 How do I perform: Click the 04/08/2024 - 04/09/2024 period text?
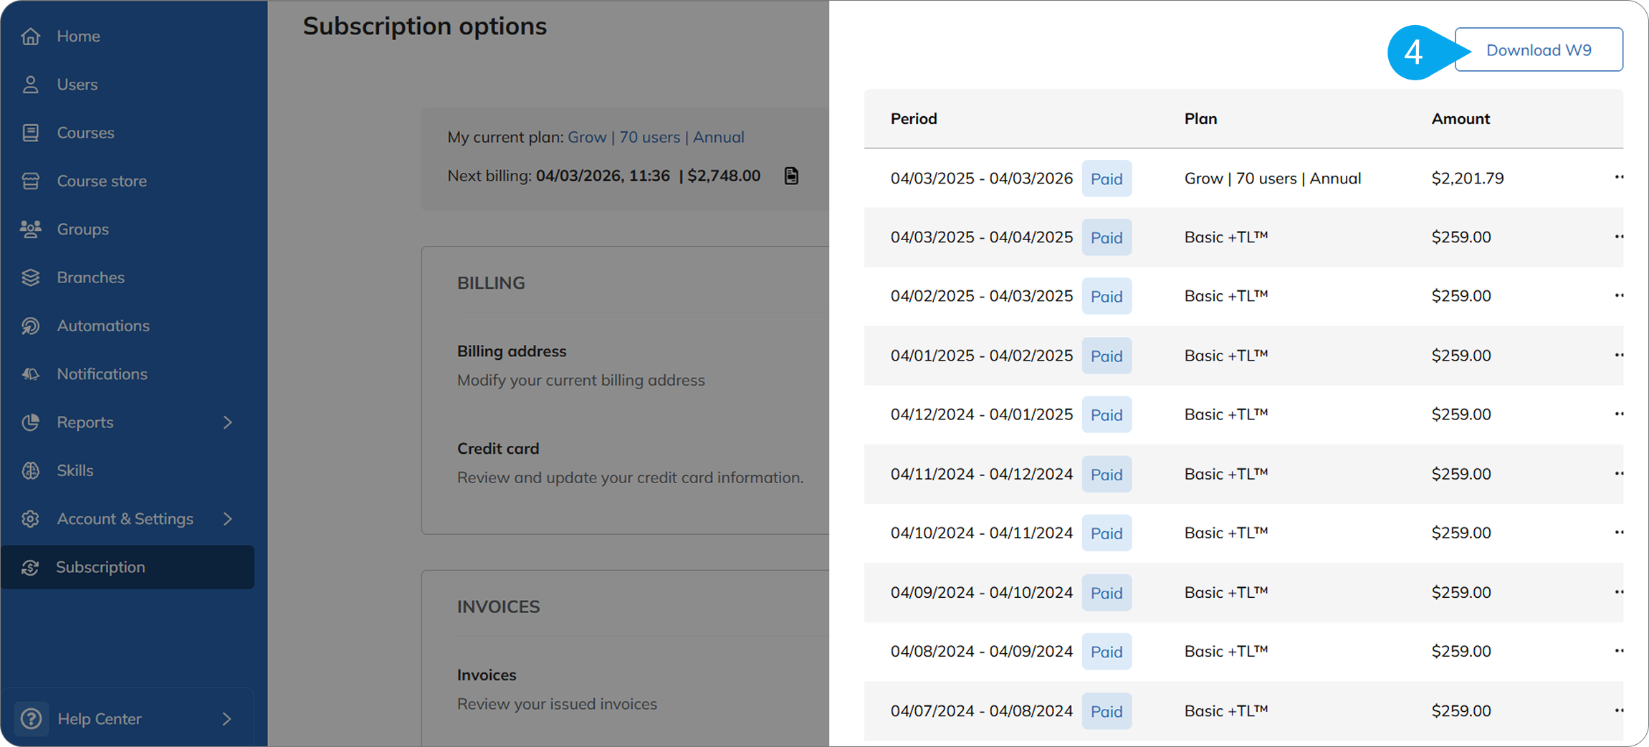(982, 651)
